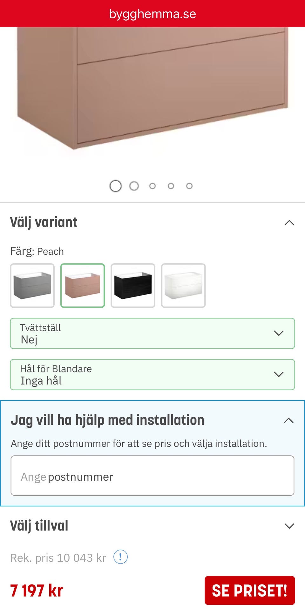This screenshot has height=609, width=305.
Task: Select the Peach color variant
Action: tap(83, 285)
